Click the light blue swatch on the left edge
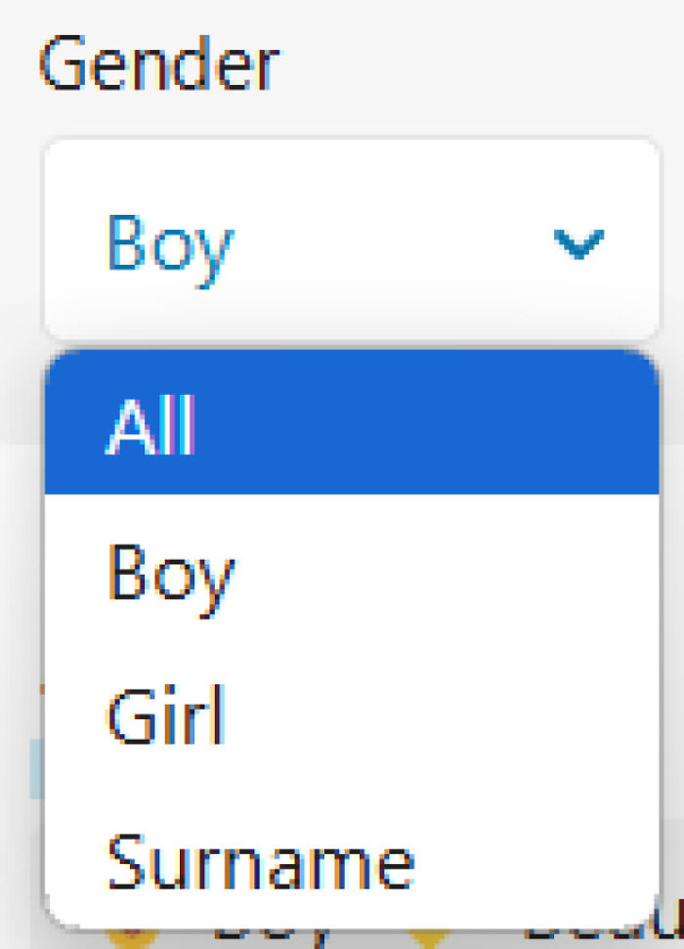The height and width of the screenshot is (949, 684). tap(36, 767)
